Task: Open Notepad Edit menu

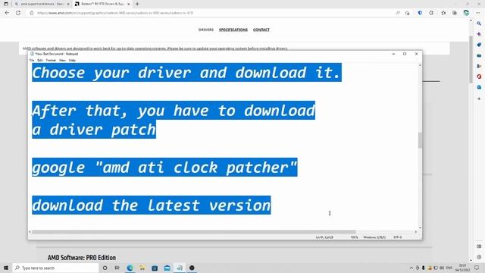Action: tap(40, 60)
